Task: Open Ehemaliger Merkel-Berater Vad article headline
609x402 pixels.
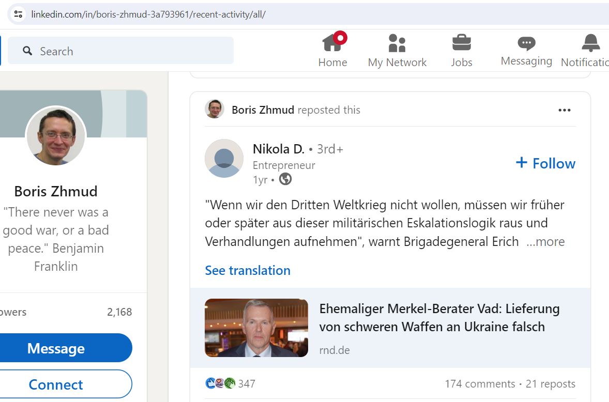Action: 439,318
